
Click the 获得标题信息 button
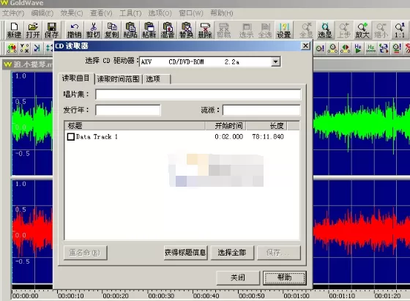185,253
